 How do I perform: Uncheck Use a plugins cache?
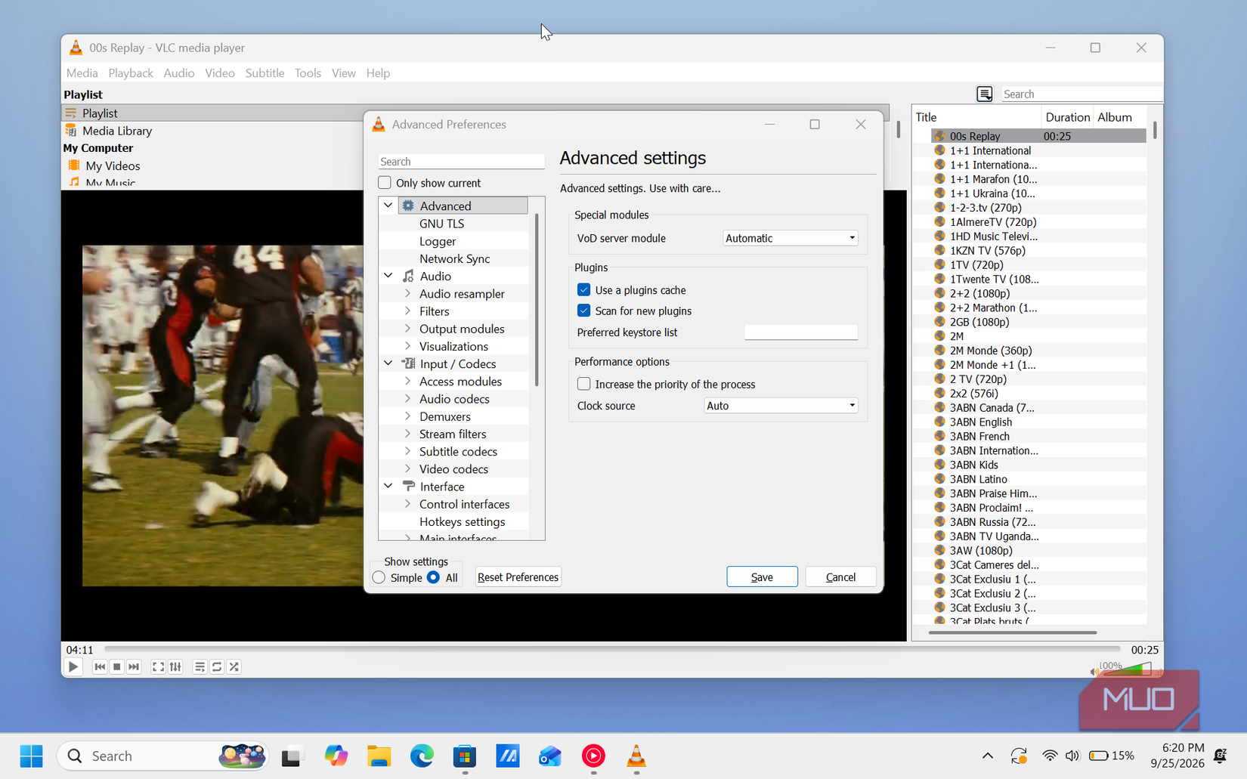click(583, 290)
